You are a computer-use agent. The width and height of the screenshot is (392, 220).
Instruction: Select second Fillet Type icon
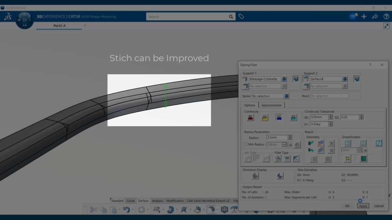pyautogui.click(x=287, y=158)
